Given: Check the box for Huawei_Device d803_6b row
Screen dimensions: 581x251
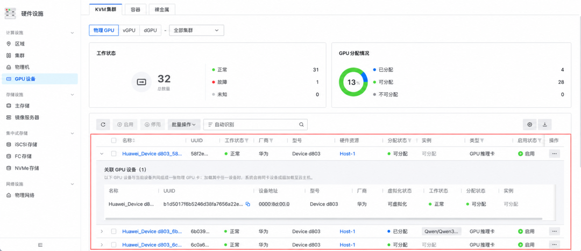Looking at the screenshot, I should point(114,231).
